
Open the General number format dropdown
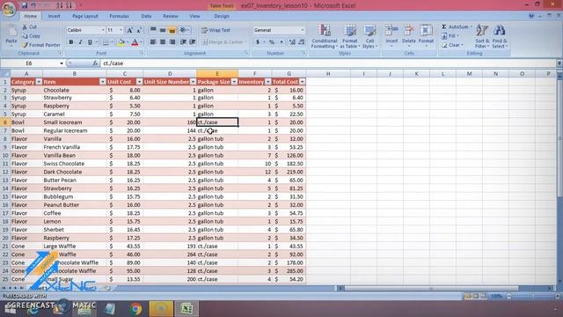[303, 30]
